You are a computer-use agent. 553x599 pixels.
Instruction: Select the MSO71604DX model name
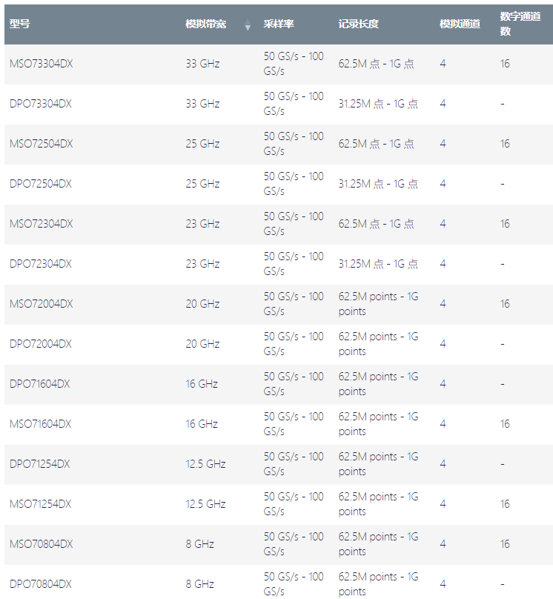click(41, 424)
